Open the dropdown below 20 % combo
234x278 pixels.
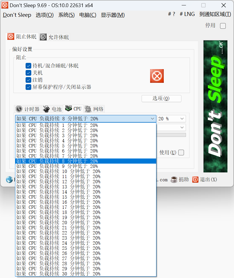pyautogui.click(x=182, y=127)
